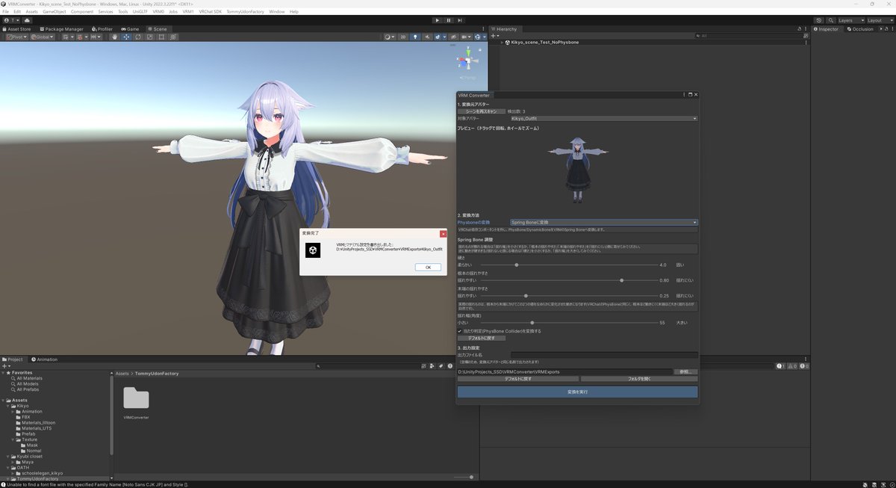Toggle hidden objects visibility icon in Scene
The height and width of the screenshot is (488, 896).
click(452, 37)
